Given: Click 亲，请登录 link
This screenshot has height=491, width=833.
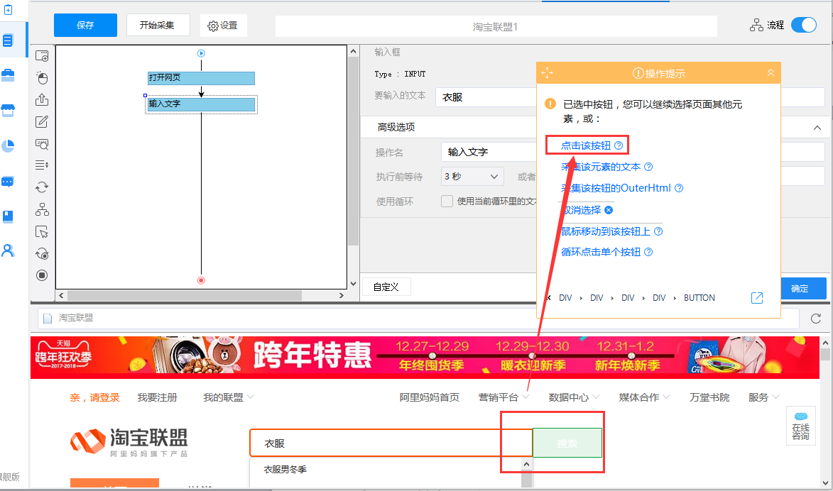Looking at the screenshot, I should click(94, 397).
